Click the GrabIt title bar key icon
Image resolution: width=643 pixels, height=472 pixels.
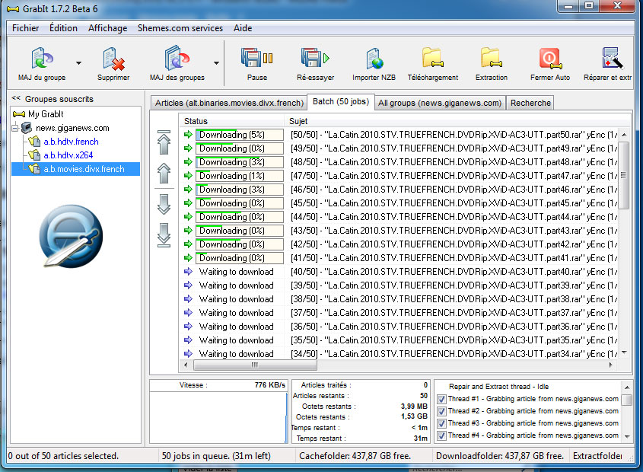13,8
